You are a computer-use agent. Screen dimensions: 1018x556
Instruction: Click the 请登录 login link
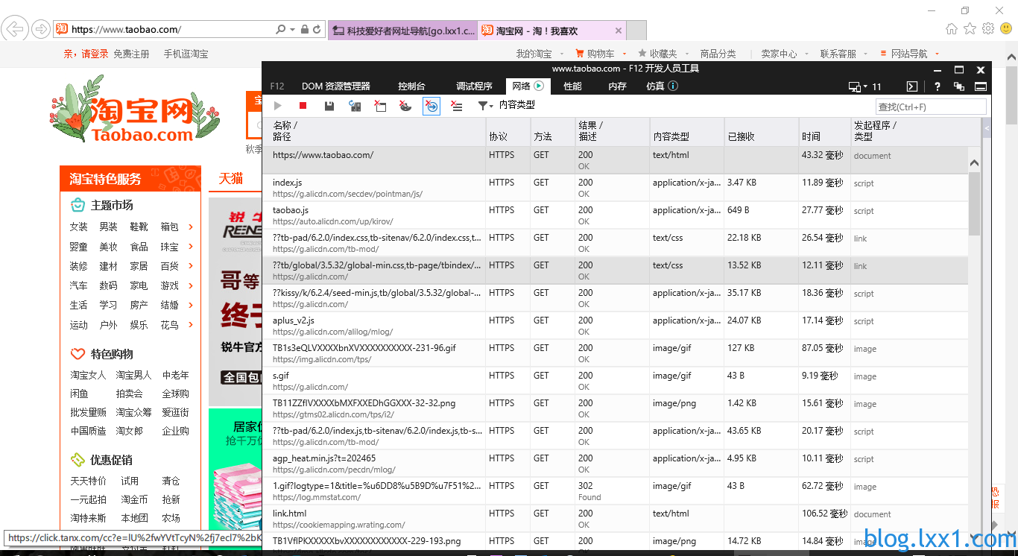95,54
